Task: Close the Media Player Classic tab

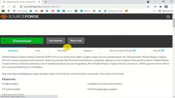Action: pyautogui.click(x=39, y=2)
